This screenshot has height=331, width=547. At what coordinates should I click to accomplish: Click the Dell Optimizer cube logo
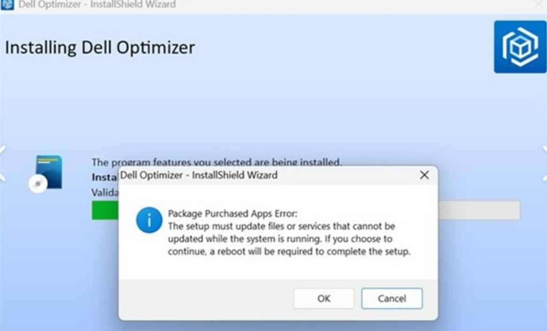520,47
